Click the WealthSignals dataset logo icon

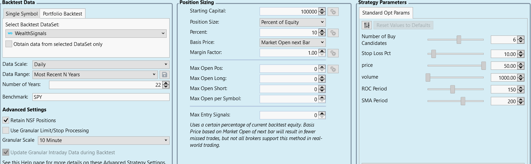[10, 33]
